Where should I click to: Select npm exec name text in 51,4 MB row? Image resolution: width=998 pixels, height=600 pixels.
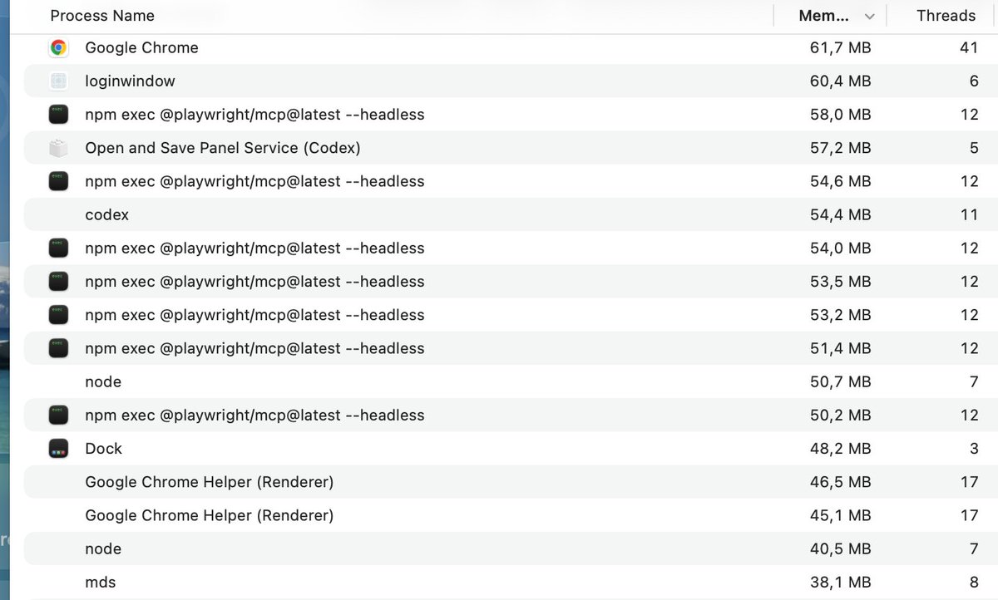click(254, 348)
